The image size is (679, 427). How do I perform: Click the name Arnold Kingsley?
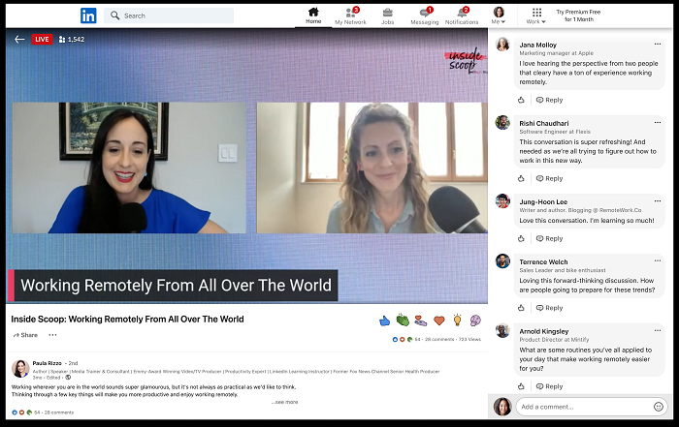point(544,331)
